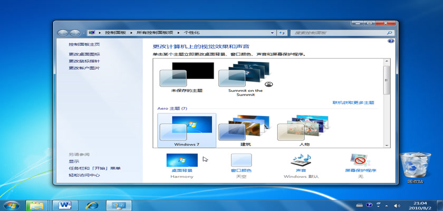Open the address bar history dropdown arrow
443x211 pixels.
pyautogui.click(x=273, y=33)
